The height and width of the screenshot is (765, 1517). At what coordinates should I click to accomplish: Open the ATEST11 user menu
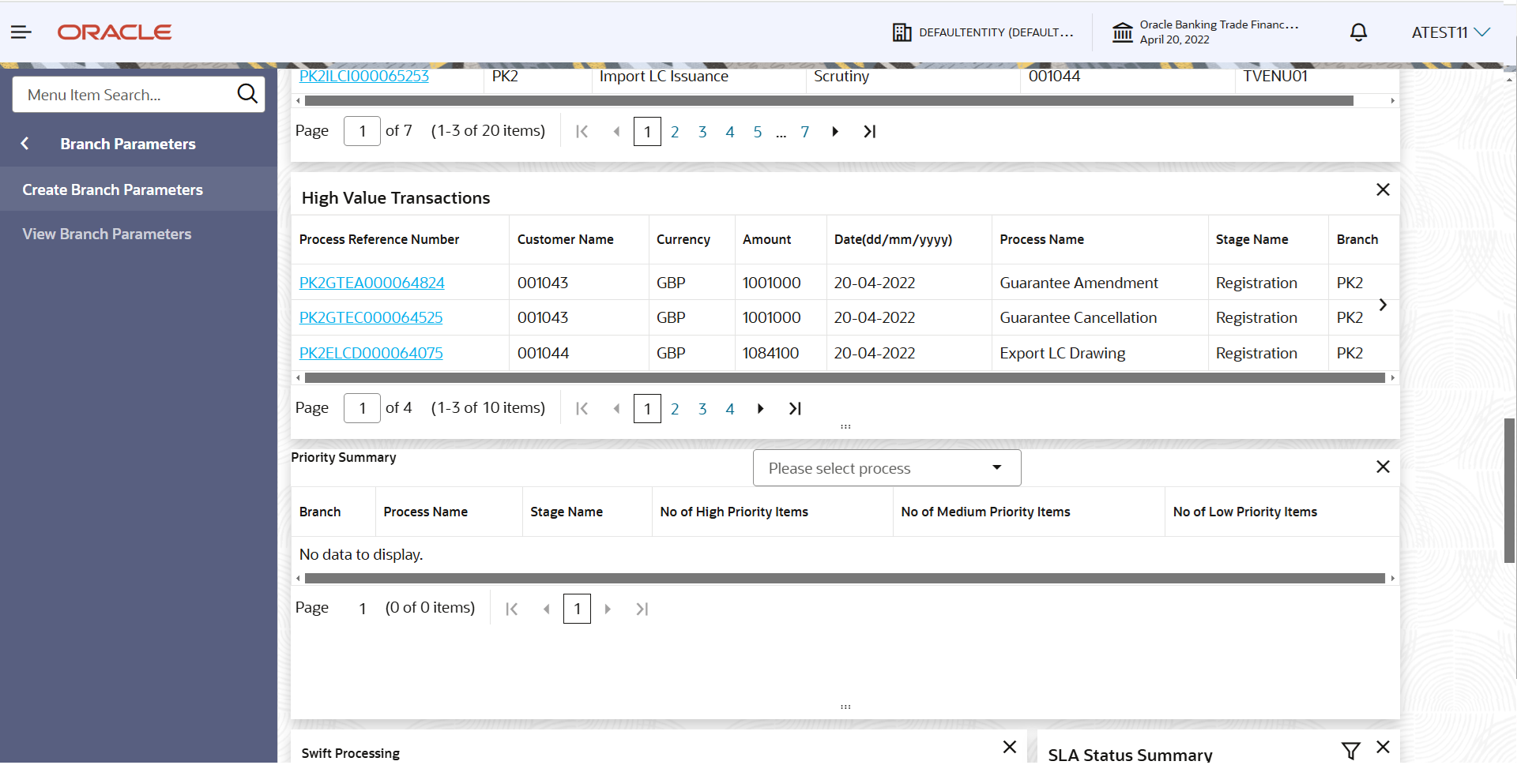tap(1451, 32)
